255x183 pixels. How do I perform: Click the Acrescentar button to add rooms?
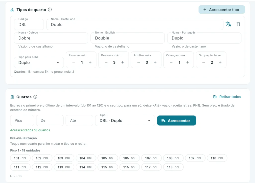click(x=176, y=120)
